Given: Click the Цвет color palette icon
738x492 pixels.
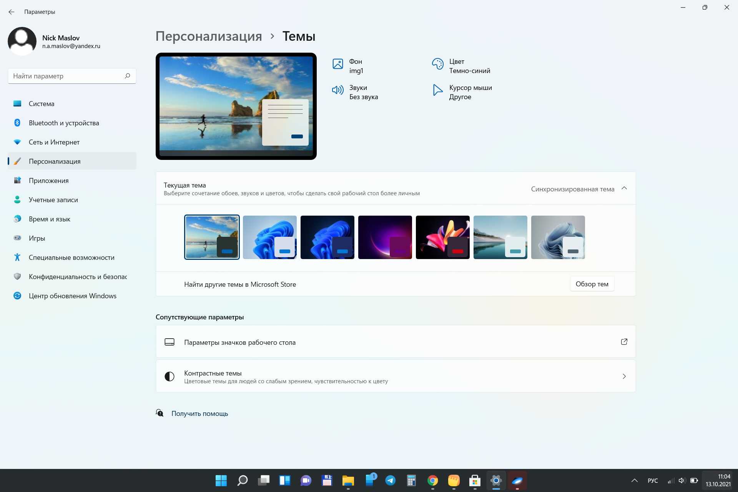Looking at the screenshot, I should [x=437, y=64].
